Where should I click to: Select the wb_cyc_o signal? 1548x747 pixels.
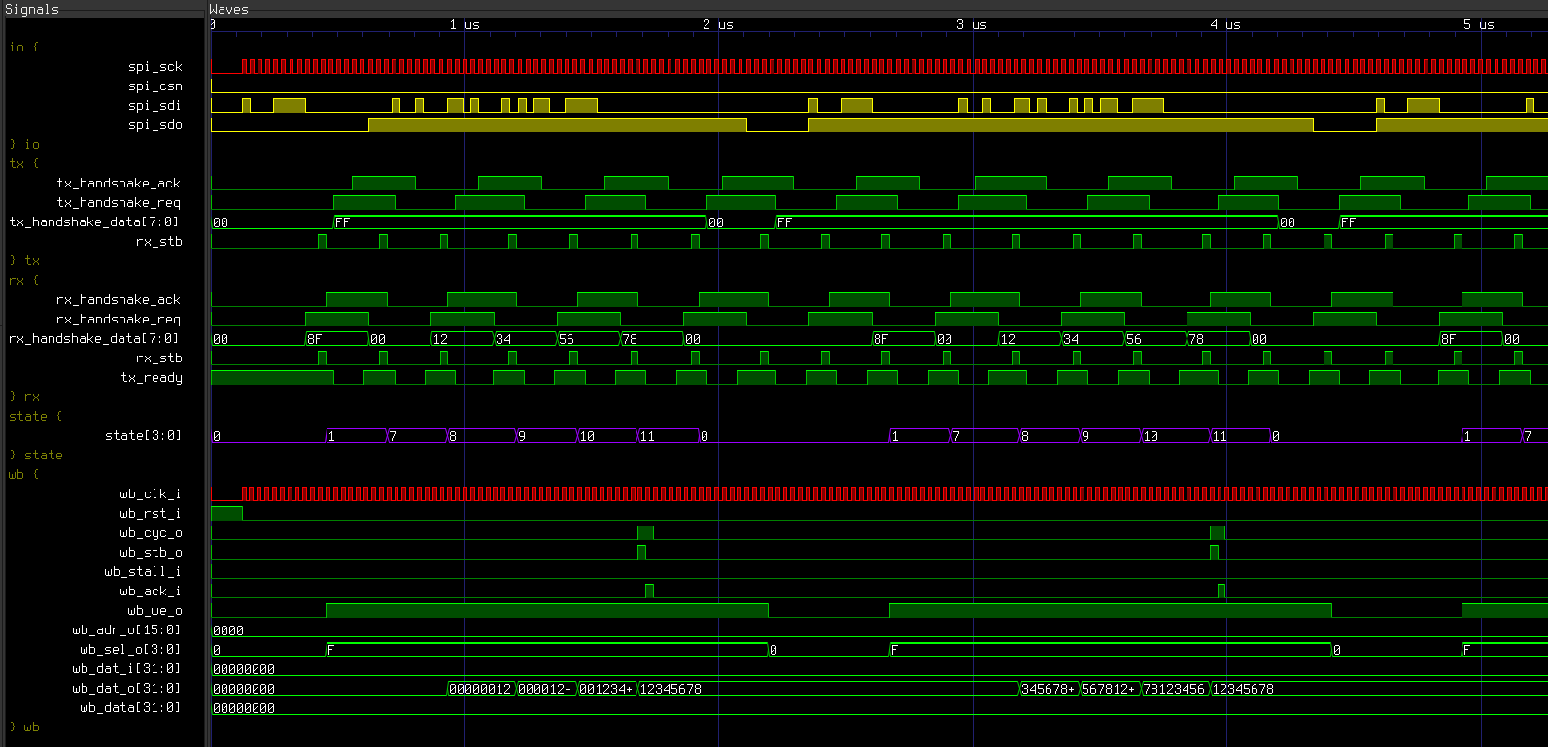151,532
